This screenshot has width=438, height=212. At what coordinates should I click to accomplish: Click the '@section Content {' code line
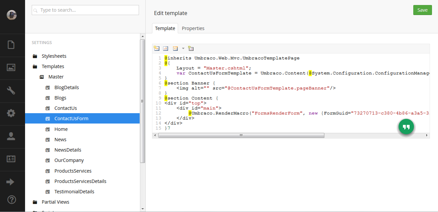(191, 98)
